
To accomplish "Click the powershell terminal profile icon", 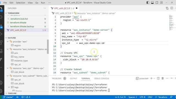I will coord(137,78).
